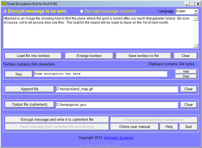Screen dimensions: 202x148
Task: Hide the encryption key
Action: (x=186, y=72)
